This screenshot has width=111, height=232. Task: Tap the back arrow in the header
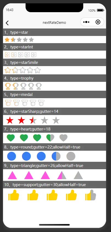(7, 23)
